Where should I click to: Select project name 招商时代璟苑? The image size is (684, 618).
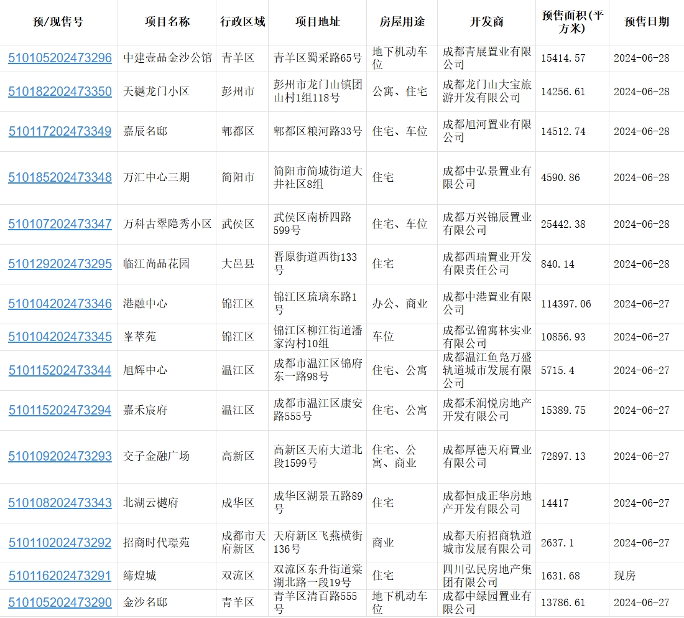[156, 543]
